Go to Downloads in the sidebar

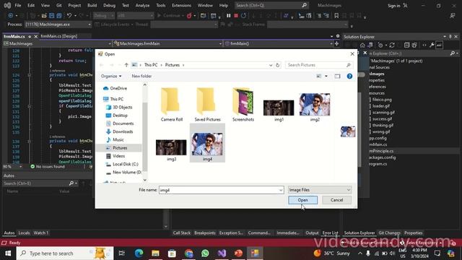[x=123, y=131]
